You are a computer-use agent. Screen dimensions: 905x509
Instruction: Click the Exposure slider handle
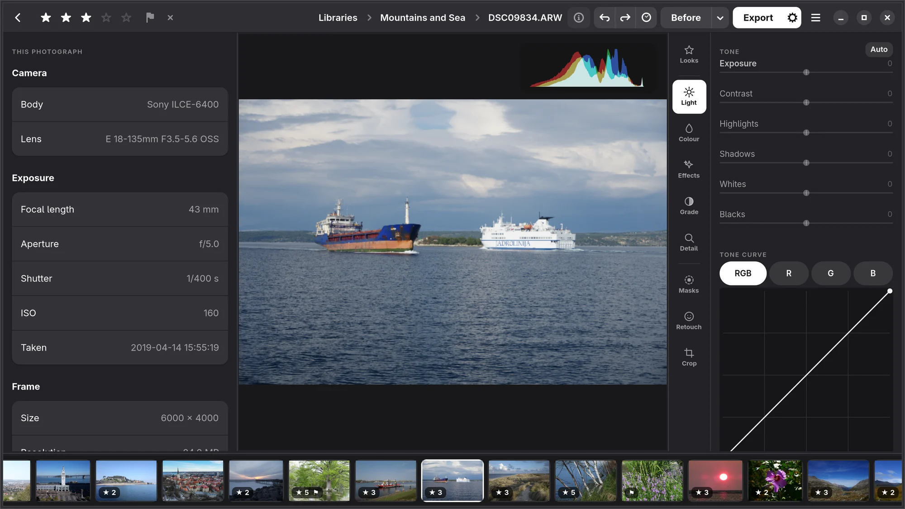pos(806,72)
